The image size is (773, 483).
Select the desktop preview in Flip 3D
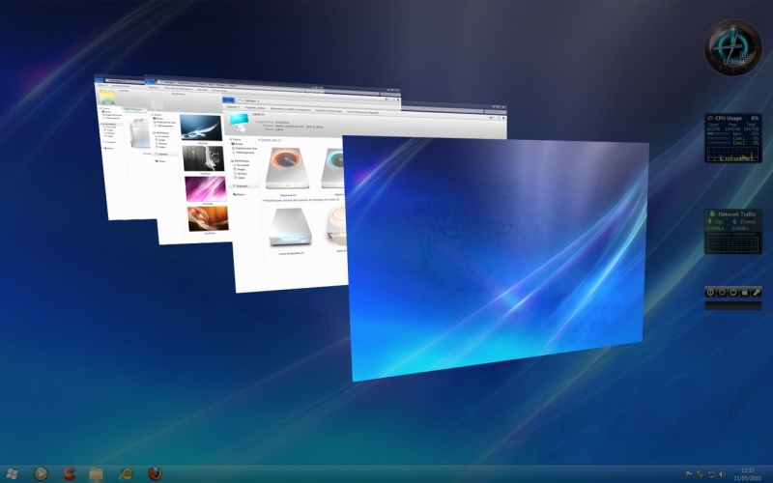click(x=497, y=256)
